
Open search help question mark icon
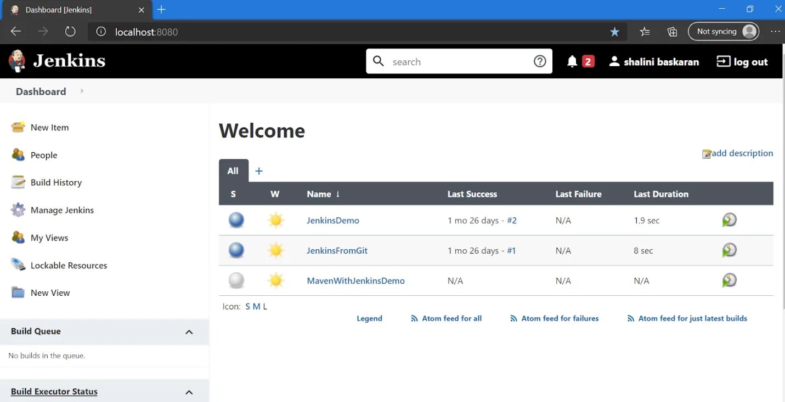tap(540, 61)
